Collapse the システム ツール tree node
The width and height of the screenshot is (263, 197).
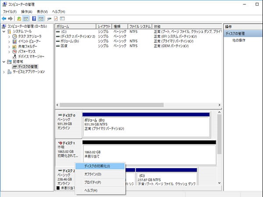tap(4, 32)
